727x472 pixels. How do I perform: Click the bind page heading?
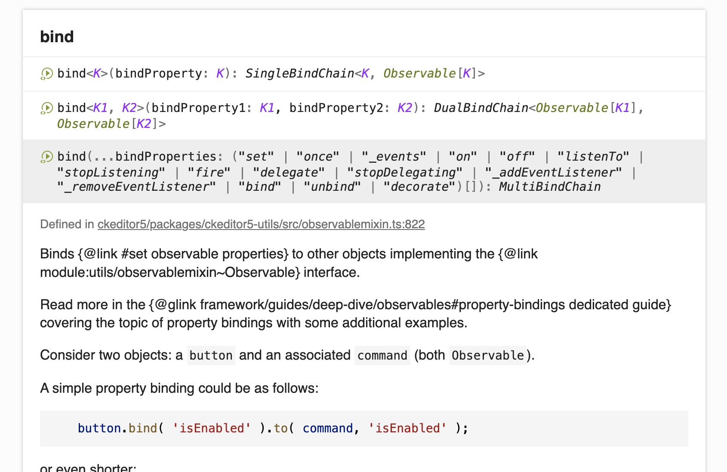[x=56, y=37]
